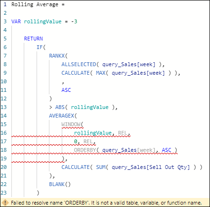Click the rollingValue variable declaration on line 3
Screen dimensions: 210x207
tap(43, 21)
